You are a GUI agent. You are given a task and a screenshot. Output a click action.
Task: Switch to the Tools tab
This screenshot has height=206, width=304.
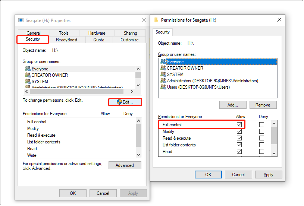point(64,33)
